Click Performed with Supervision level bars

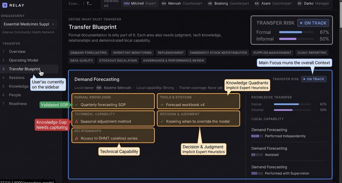257,174
